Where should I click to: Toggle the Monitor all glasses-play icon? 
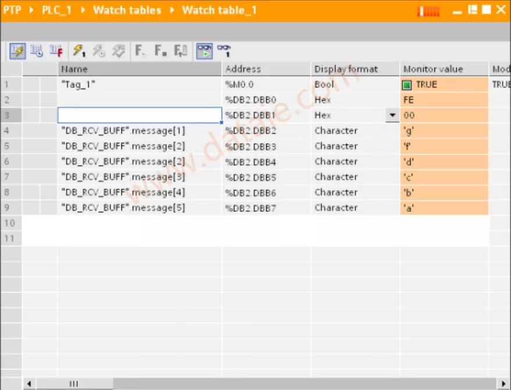pos(204,51)
